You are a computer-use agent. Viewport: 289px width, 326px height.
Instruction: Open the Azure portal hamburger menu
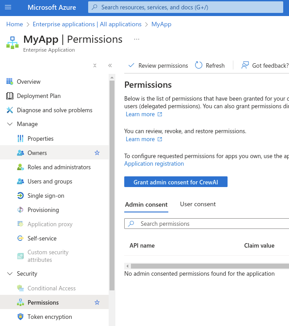click(8, 7)
